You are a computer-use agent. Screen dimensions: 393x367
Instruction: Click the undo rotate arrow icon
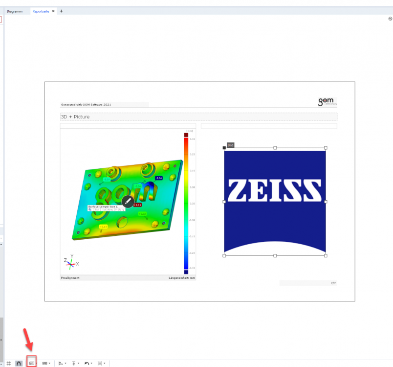click(x=87, y=363)
